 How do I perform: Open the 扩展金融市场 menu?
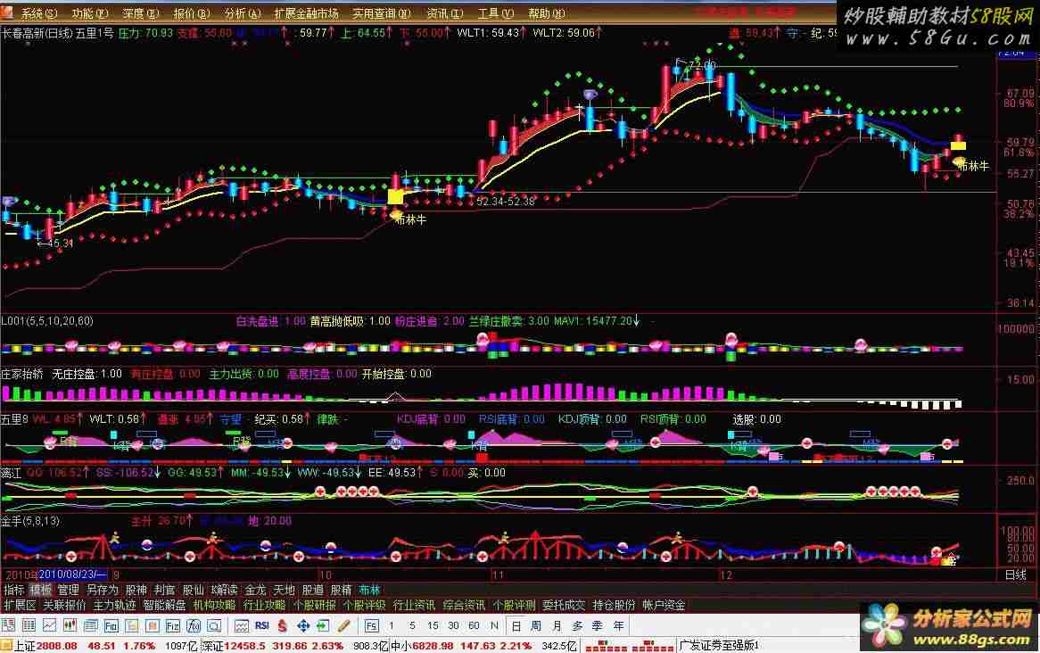(306, 13)
